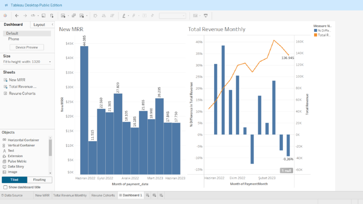Click the Swap rows and columns icon

tap(95, 16)
